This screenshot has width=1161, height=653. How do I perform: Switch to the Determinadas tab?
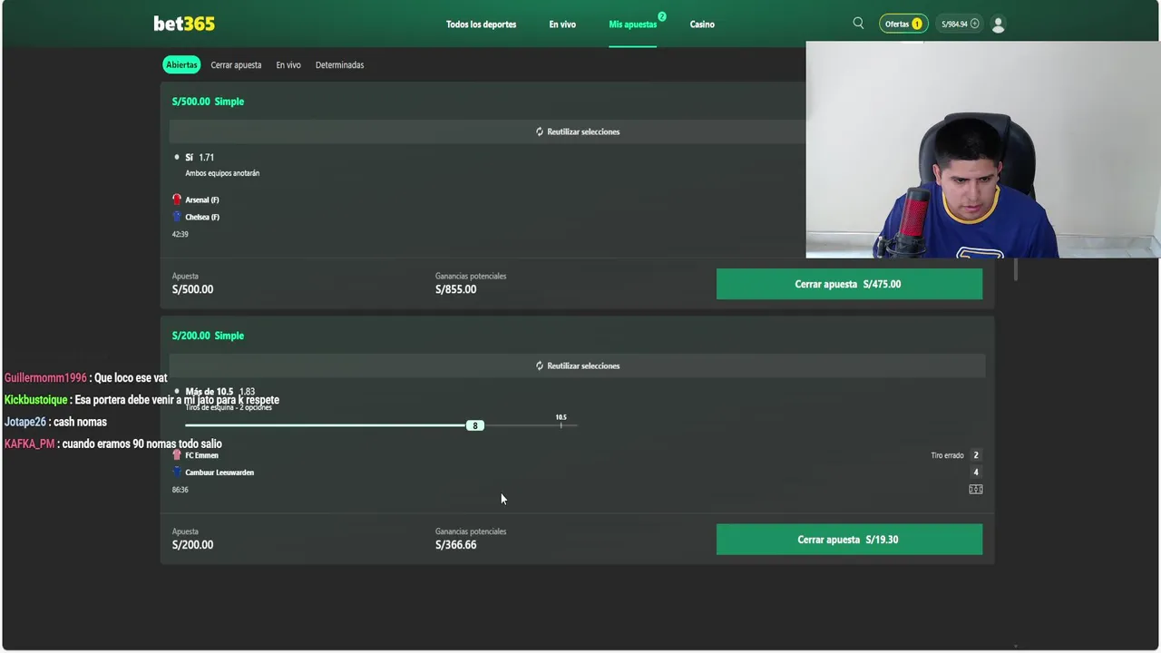339,65
